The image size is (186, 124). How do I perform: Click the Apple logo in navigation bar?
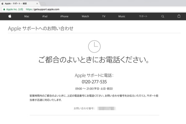pos(10,16)
